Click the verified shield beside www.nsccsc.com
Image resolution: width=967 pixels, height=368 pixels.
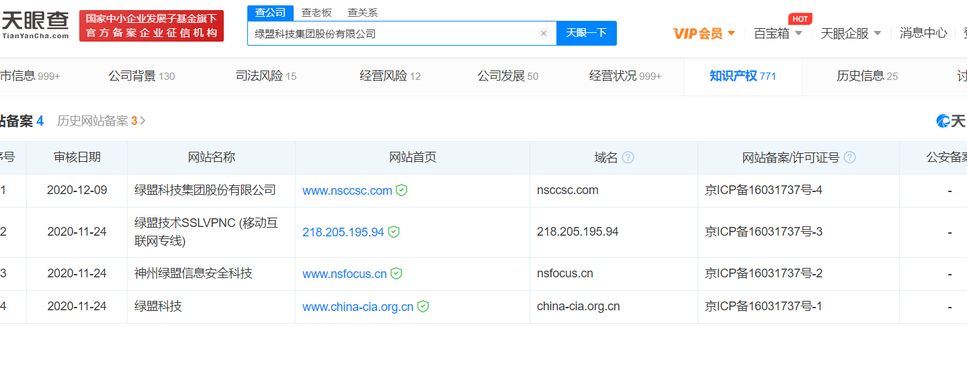[x=401, y=190]
